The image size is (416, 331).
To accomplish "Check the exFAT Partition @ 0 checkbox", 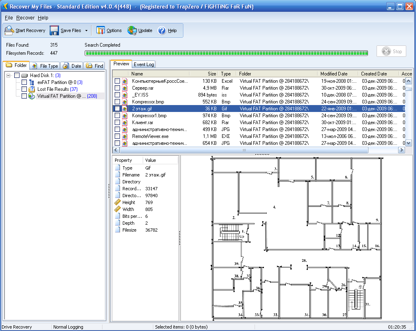I will pyautogui.click(x=24, y=82).
